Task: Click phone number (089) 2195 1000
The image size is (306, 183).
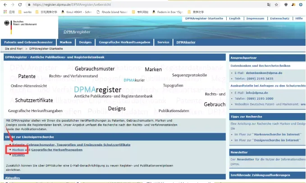Action: (x=260, y=99)
